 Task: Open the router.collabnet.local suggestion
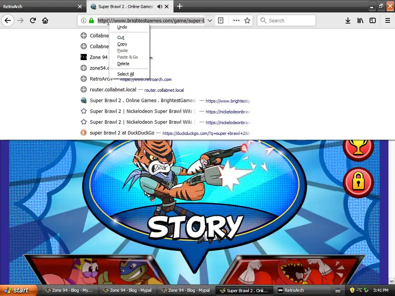(166, 89)
